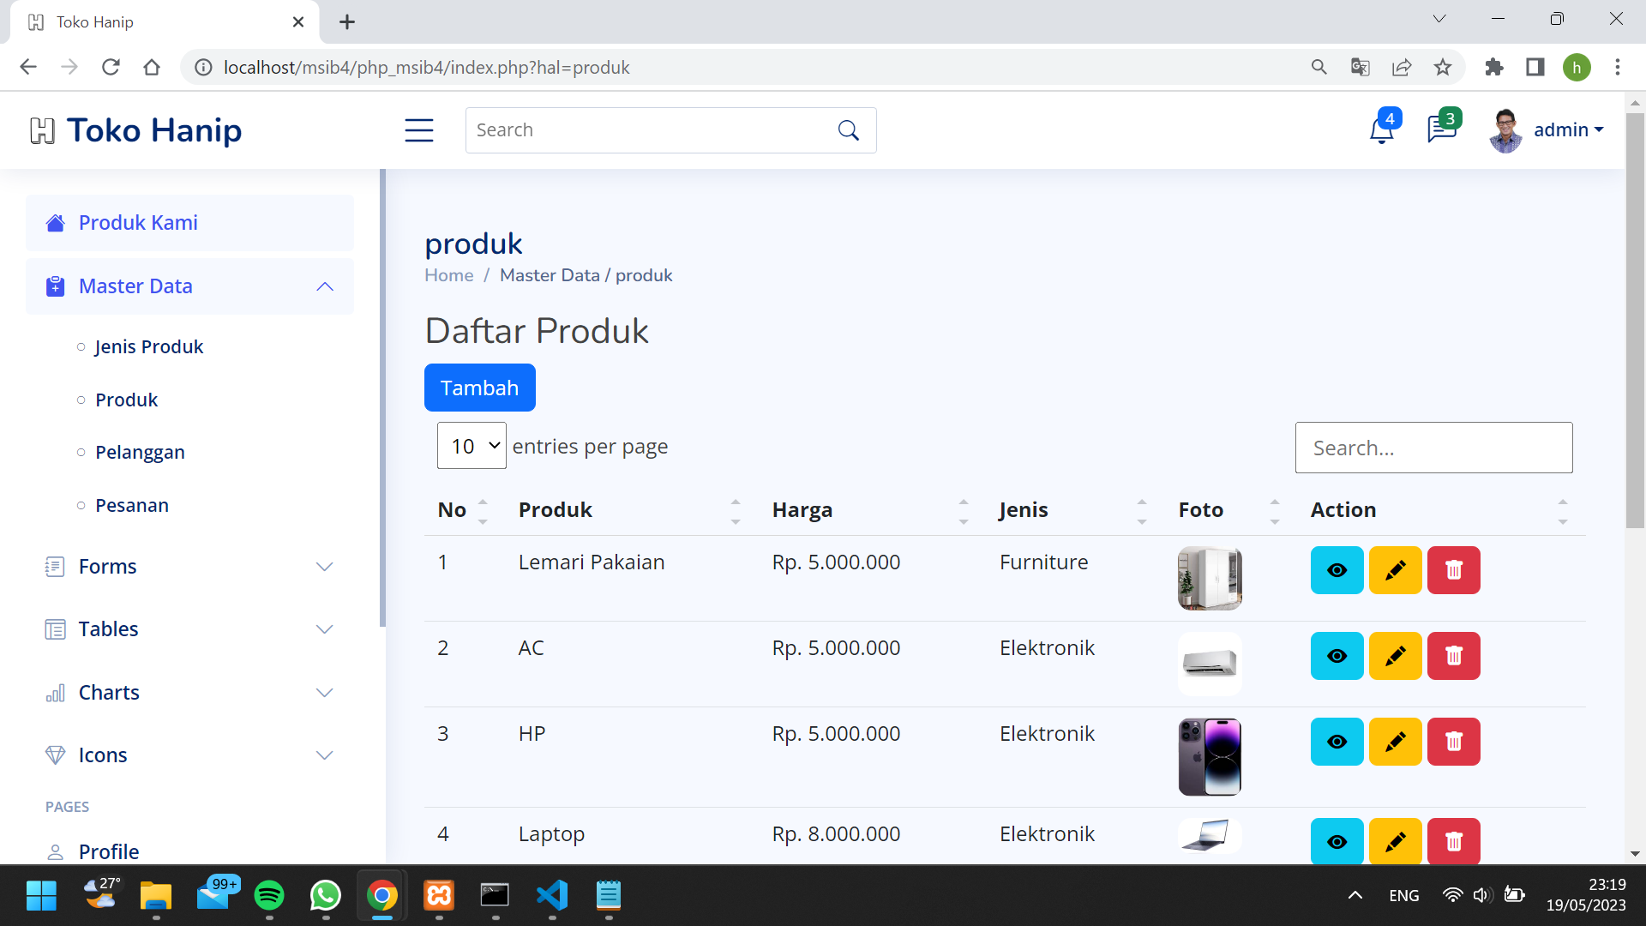Click the magnifier icon in the top search
The image size is (1646, 926).
848,130
